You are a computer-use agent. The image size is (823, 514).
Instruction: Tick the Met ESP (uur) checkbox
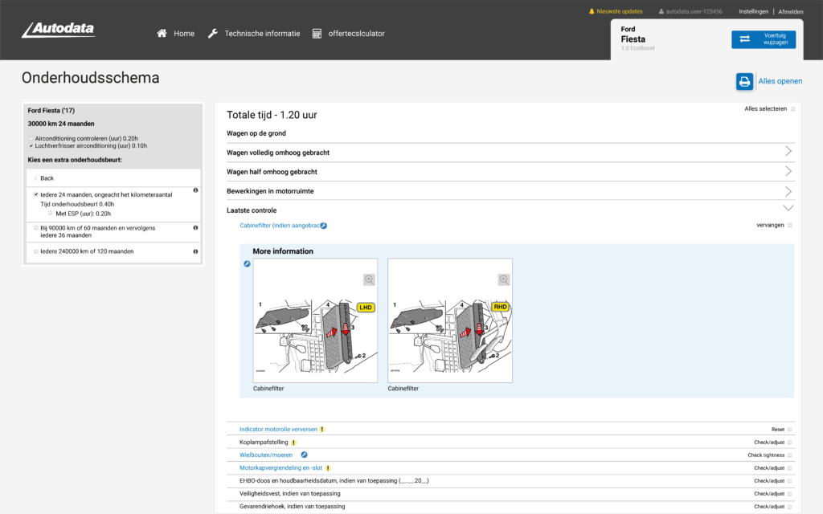click(x=50, y=214)
